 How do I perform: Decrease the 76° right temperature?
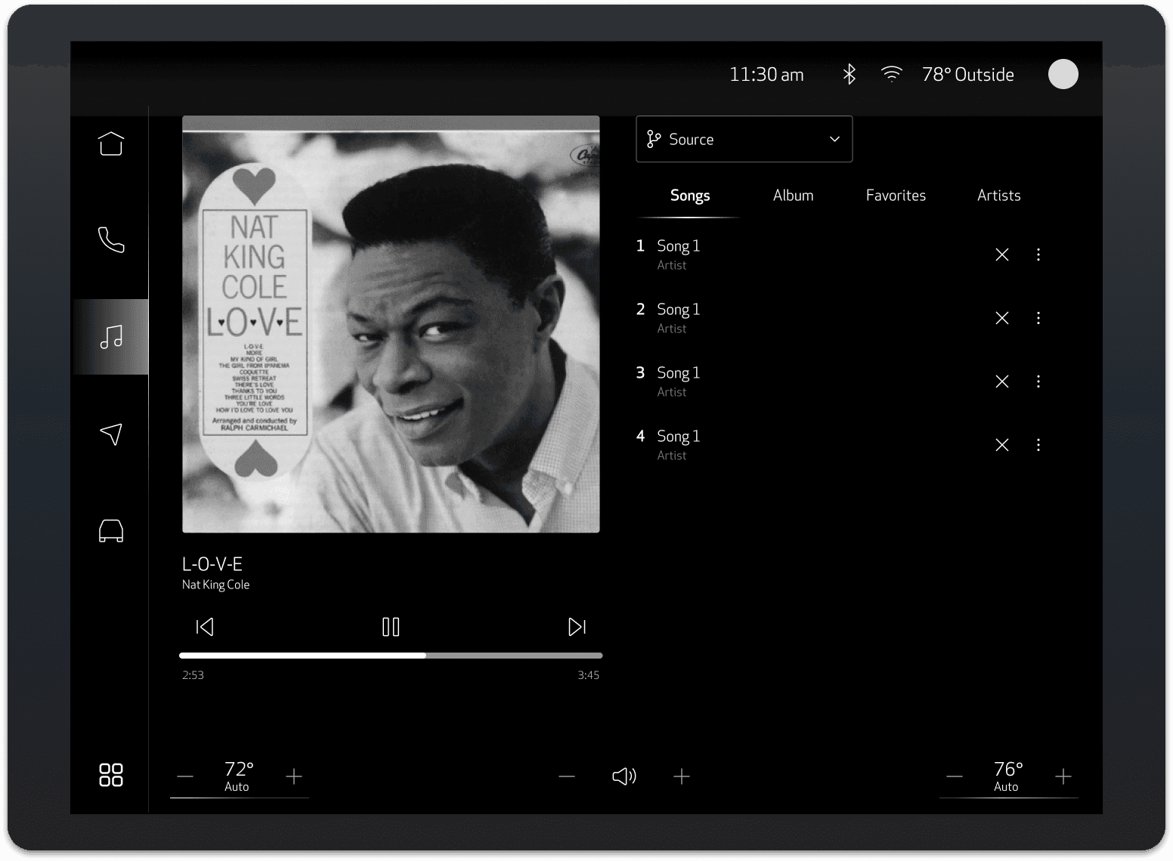(955, 776)
